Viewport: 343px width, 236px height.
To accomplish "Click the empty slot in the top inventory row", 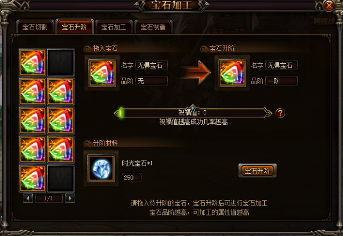I will tap(61, 63).
